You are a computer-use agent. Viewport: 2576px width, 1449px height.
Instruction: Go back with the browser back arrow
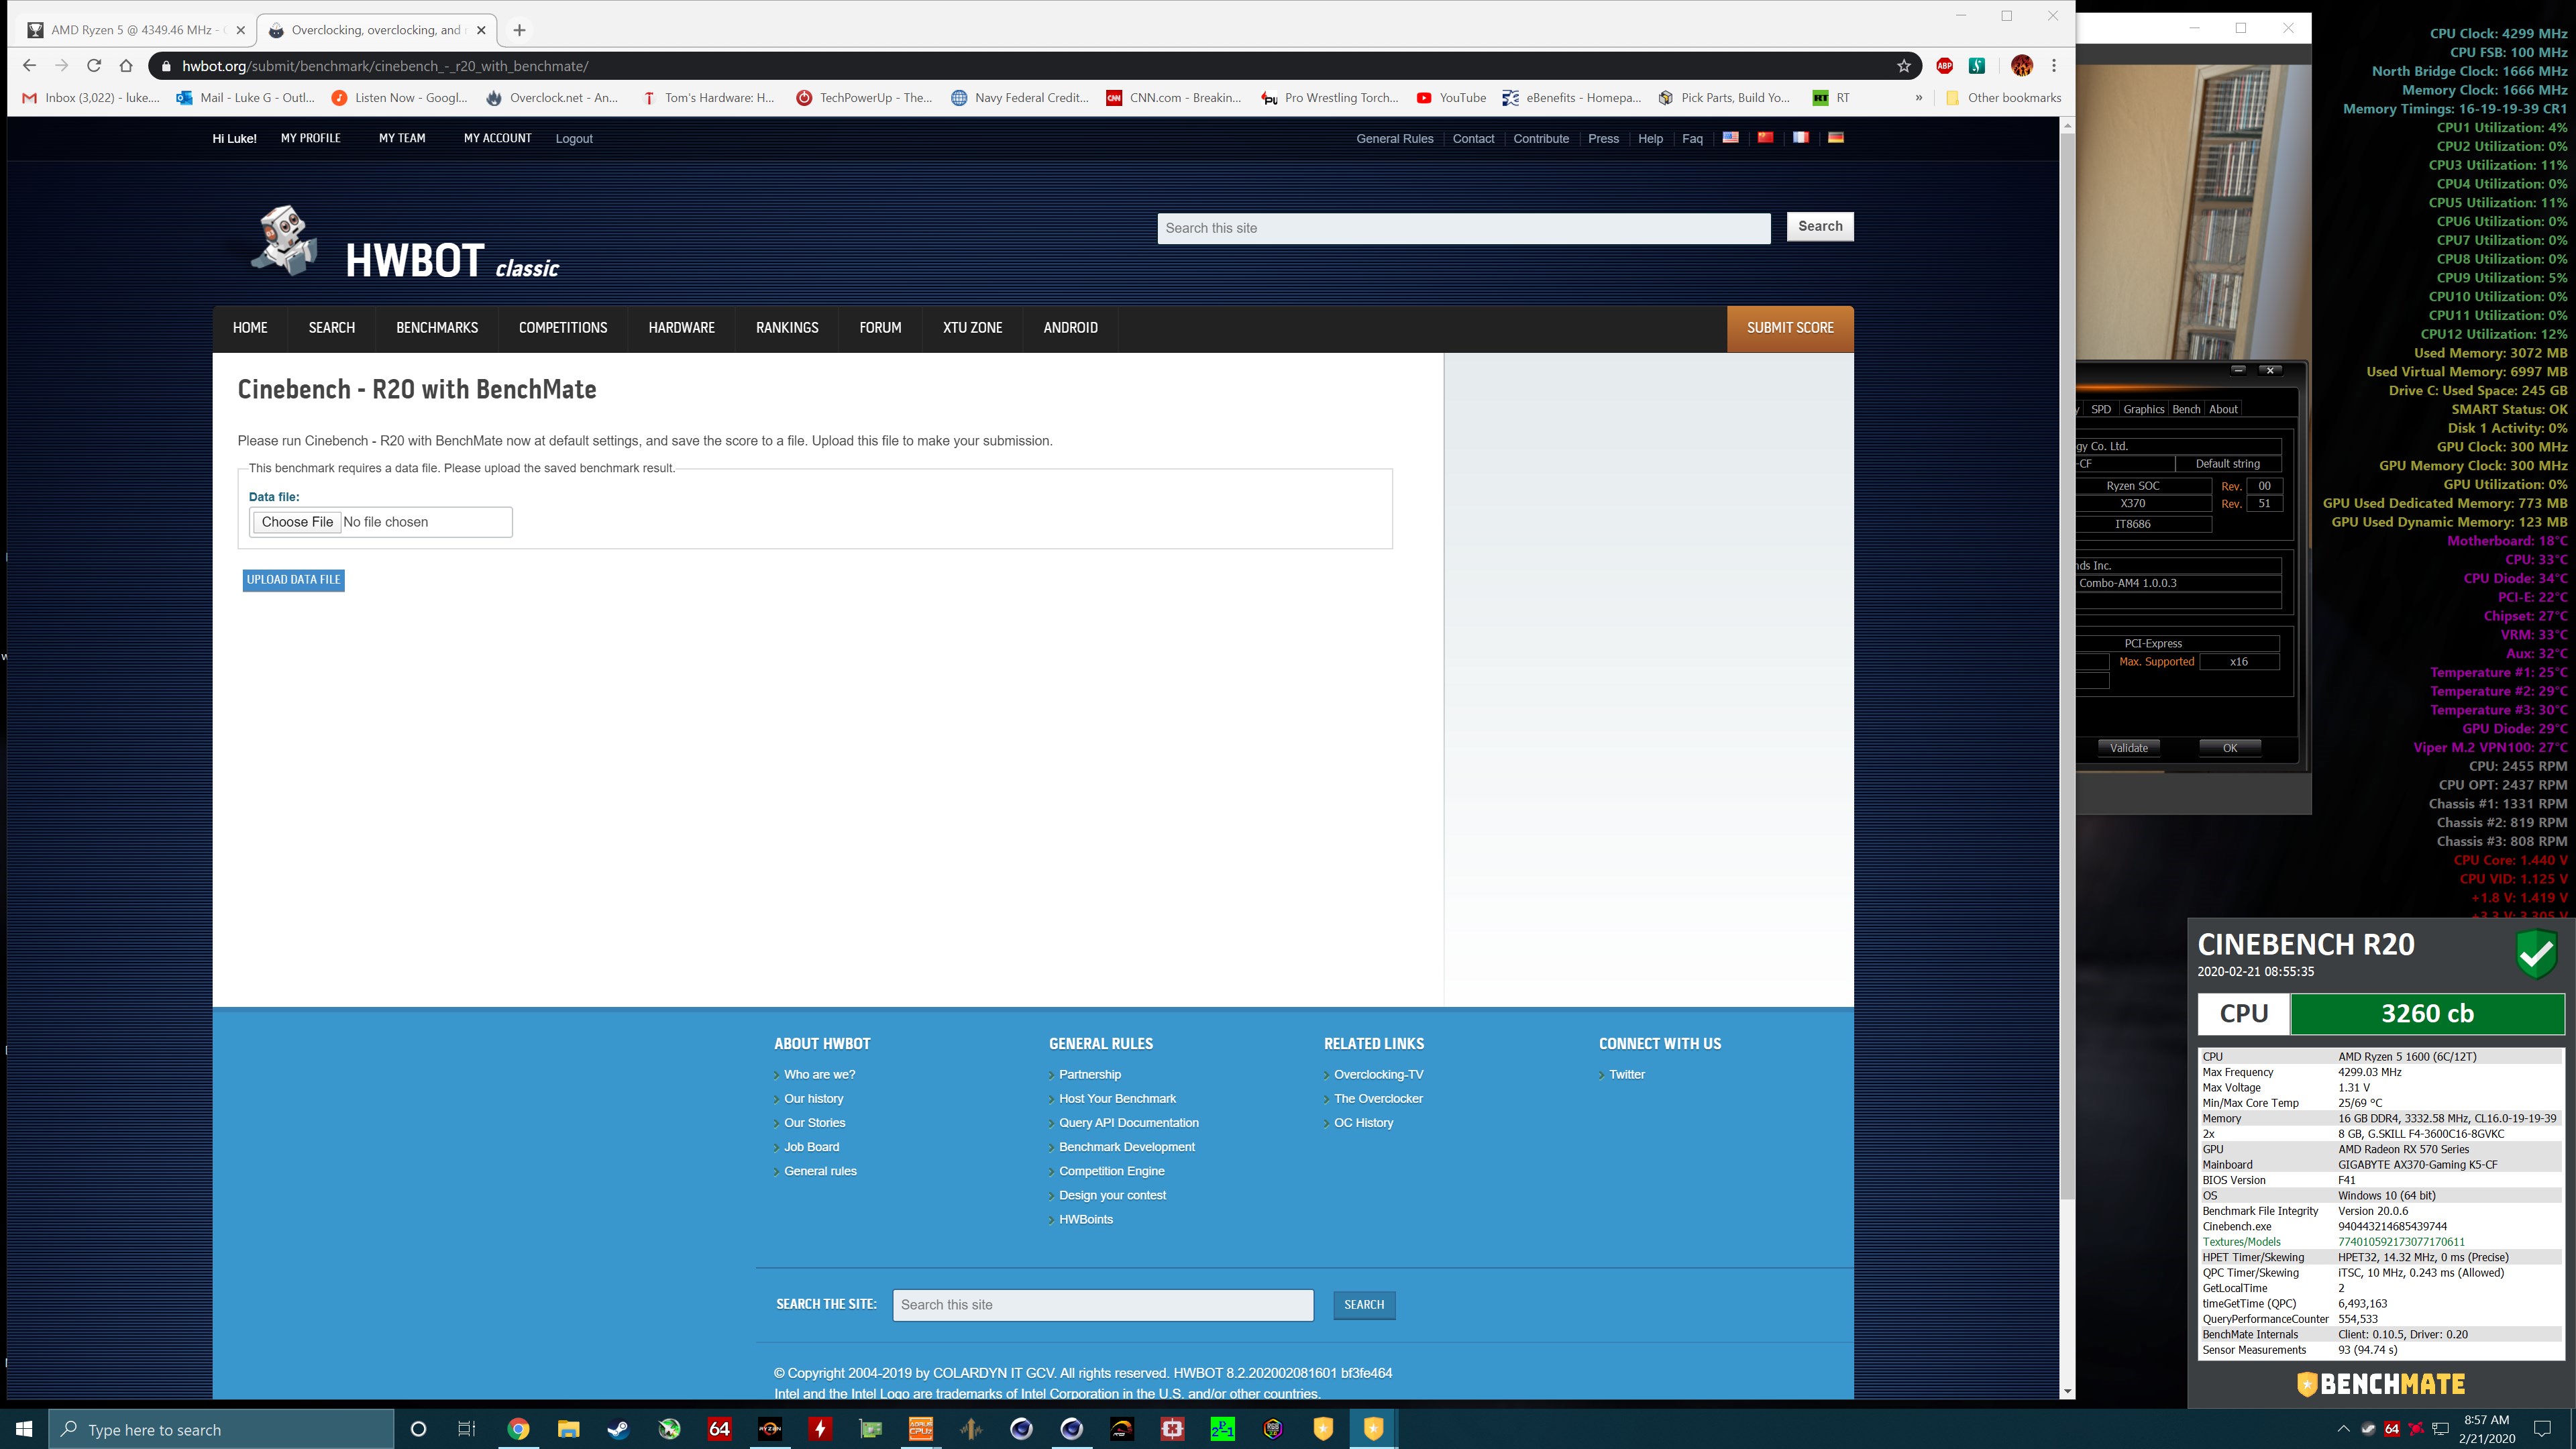tap(29, 66)
